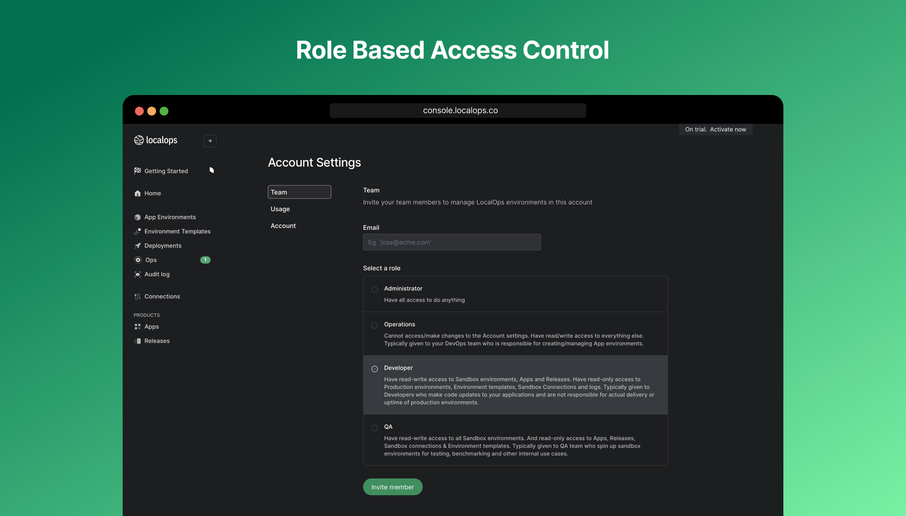The height and width of the screenshot is (516, 906).
Task: Click the Developer role description text
Action: coord(519,391)
